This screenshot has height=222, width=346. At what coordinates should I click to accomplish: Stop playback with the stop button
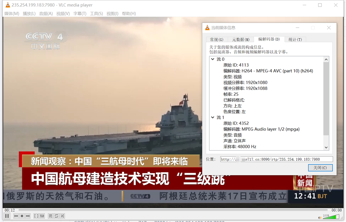click(x=22, y=216)
